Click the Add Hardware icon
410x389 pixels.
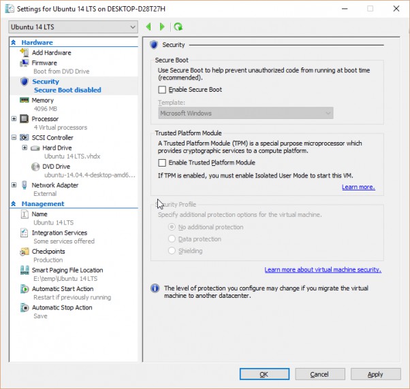(x=25, y=52)
